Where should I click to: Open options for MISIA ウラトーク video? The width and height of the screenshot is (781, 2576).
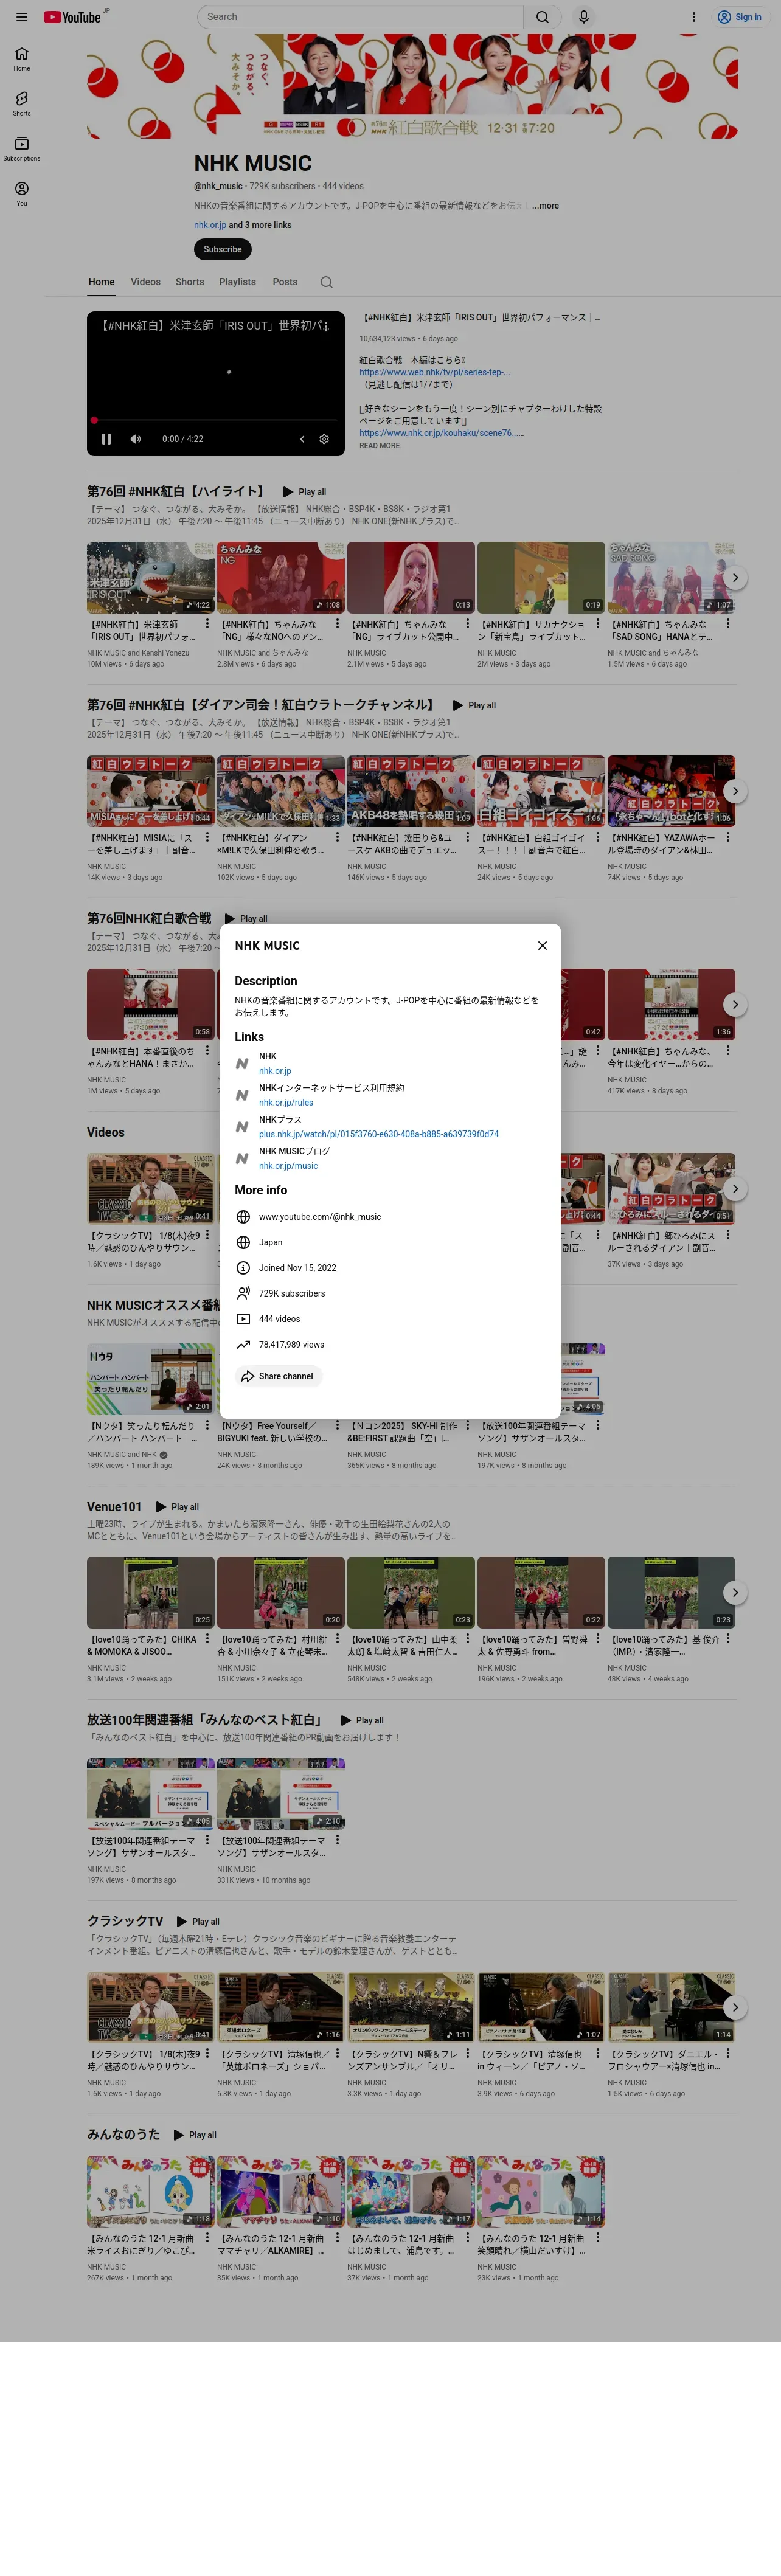208,837
